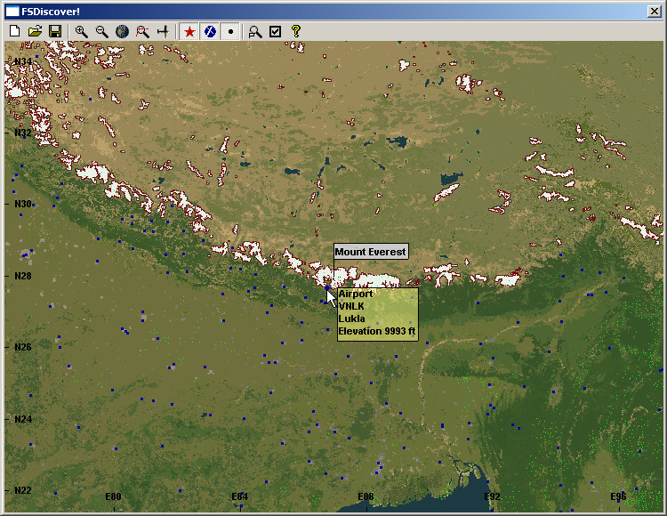Click the FSDiscover! title bar icon
The width and height of the screenshot is (667, 516).
pos(12,11)
